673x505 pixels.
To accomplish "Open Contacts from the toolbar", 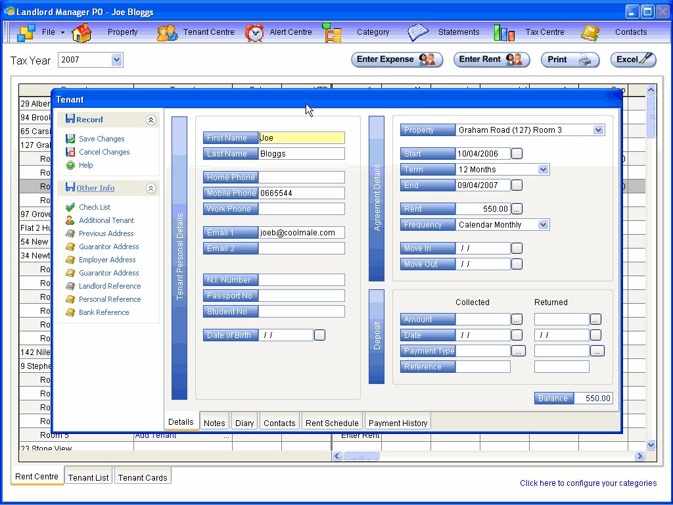I will click(x=590, y=32).
